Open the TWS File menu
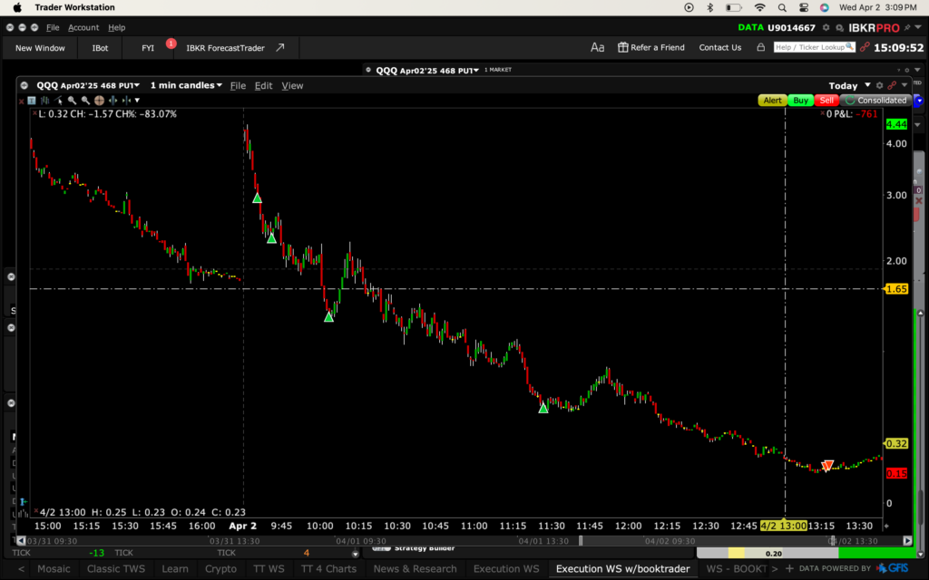Viewport: 929px width, 580px height. (53, 28)
